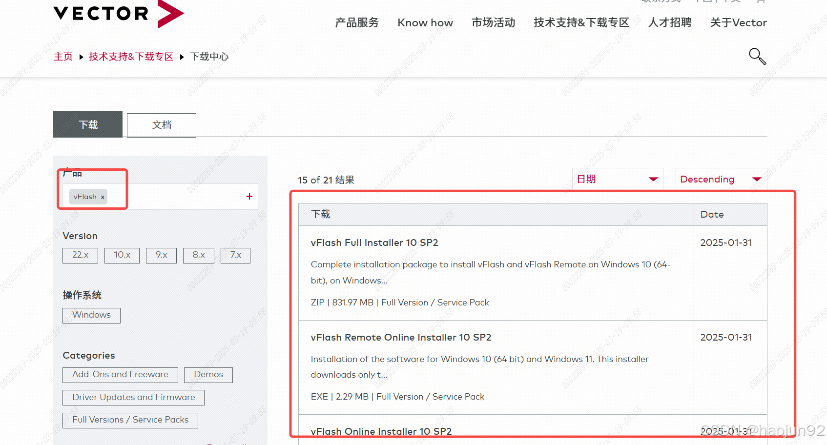Open vFlash Online Installer 10 SP2
This screenshot has height=445, width=827.
tap(381, 431)
